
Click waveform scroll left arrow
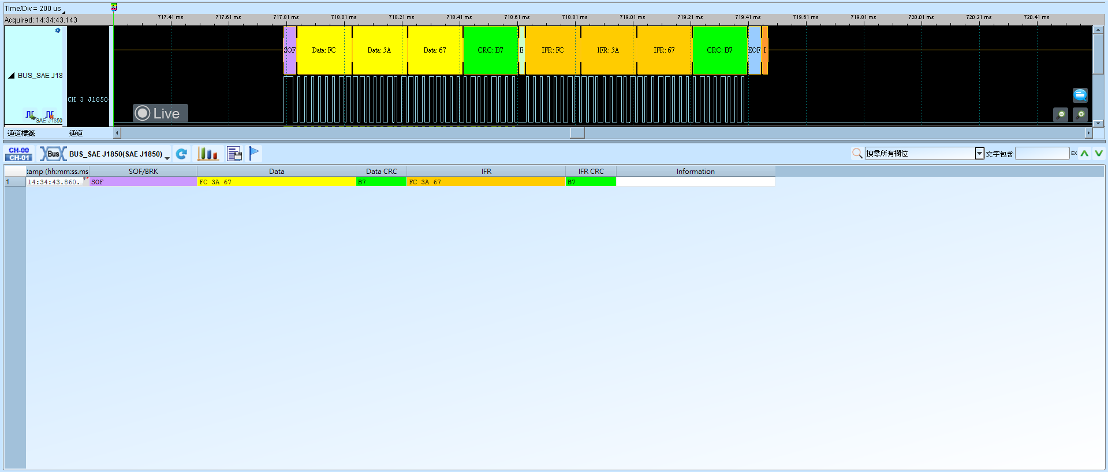click(x=117, y=133)
